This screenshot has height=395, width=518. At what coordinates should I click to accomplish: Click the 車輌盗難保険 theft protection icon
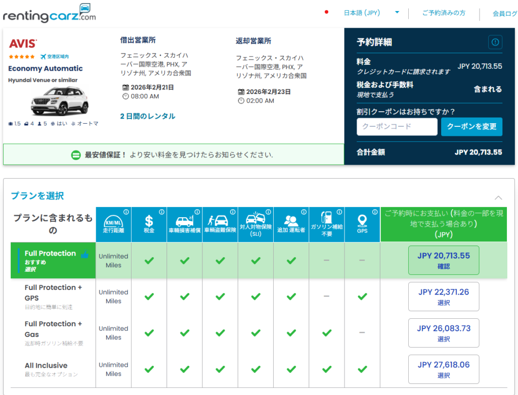pyautogui.click(x=220, y=221)
